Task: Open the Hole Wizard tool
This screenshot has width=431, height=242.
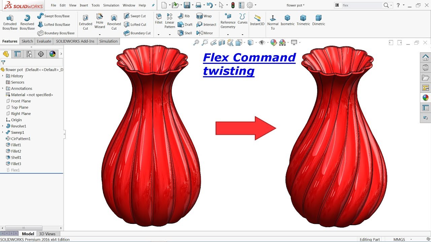Action: [x=100, y=21]
